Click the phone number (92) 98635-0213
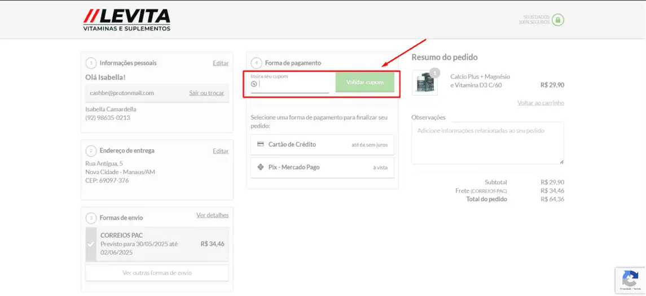 (108, 117)
